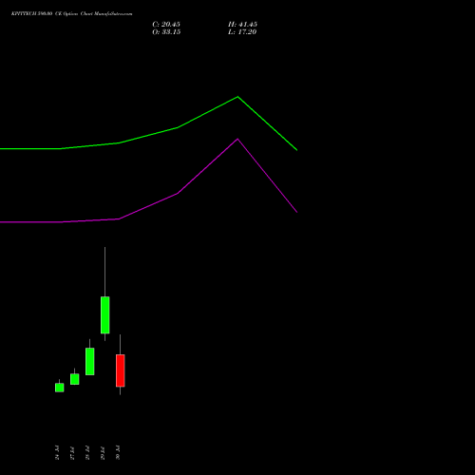Click the '29 Jul' date axis label
The height and width of the screenshot is (475, 475).
tap(103, 452)
